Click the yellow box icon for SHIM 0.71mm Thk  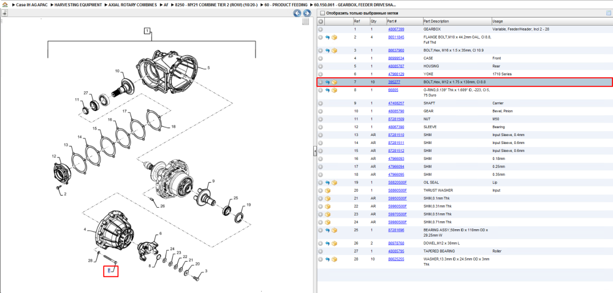pos(327,222)
